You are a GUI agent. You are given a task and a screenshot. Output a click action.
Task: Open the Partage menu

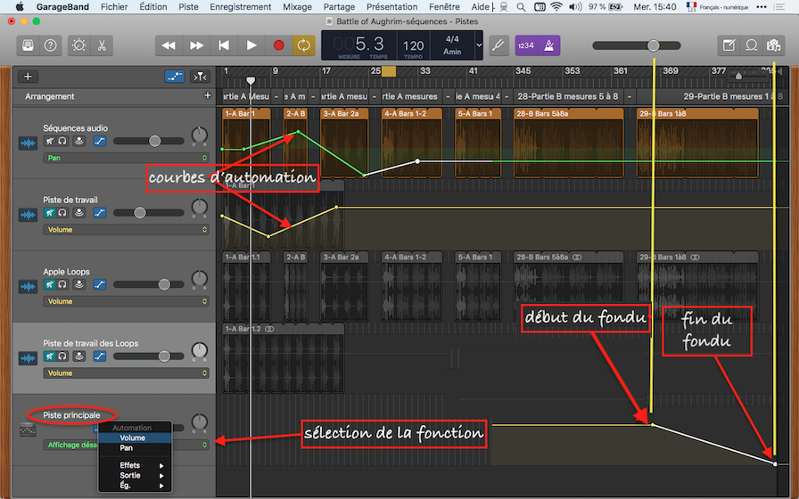click(x=339, y=6)
